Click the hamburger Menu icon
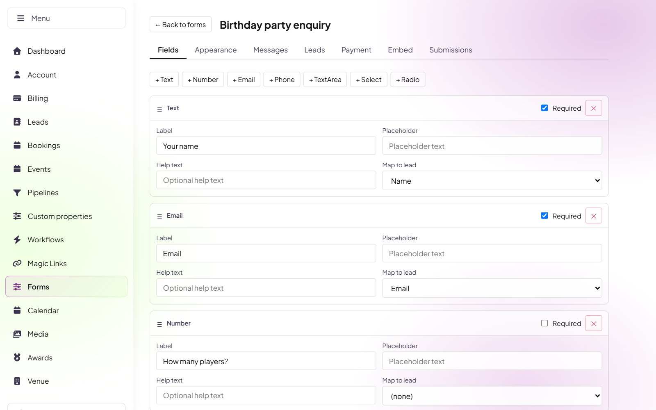This screenshot has height=410, width=656. tap(20, 18)
